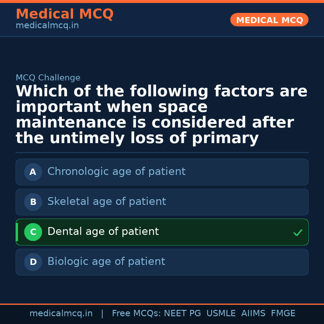Visit the medicalmcq.in link under logo
Viewport: 324px width, 324px height.
[x=47, y=25]
